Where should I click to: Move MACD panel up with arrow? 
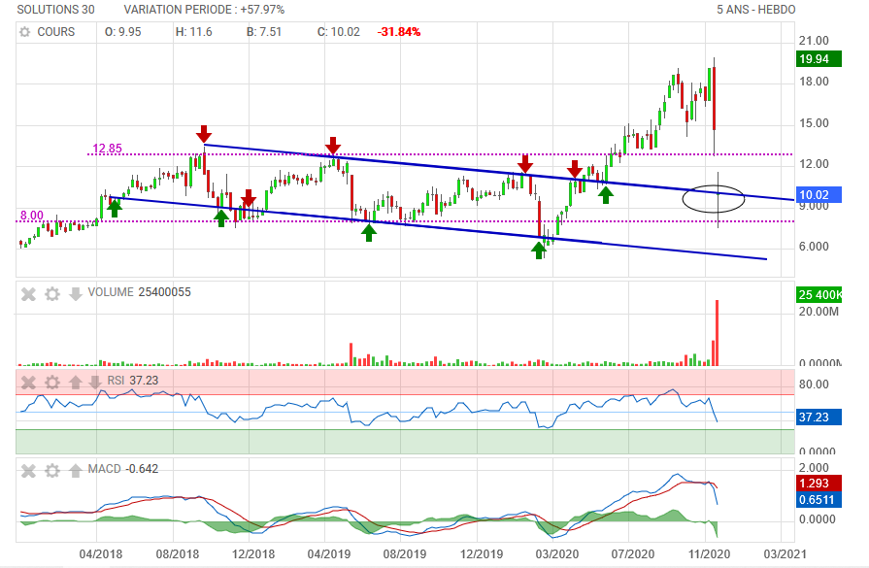point(76,471)
